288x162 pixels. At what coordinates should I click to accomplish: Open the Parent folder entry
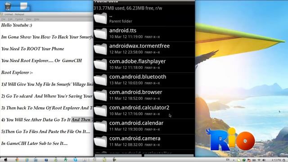click(144, 18)
